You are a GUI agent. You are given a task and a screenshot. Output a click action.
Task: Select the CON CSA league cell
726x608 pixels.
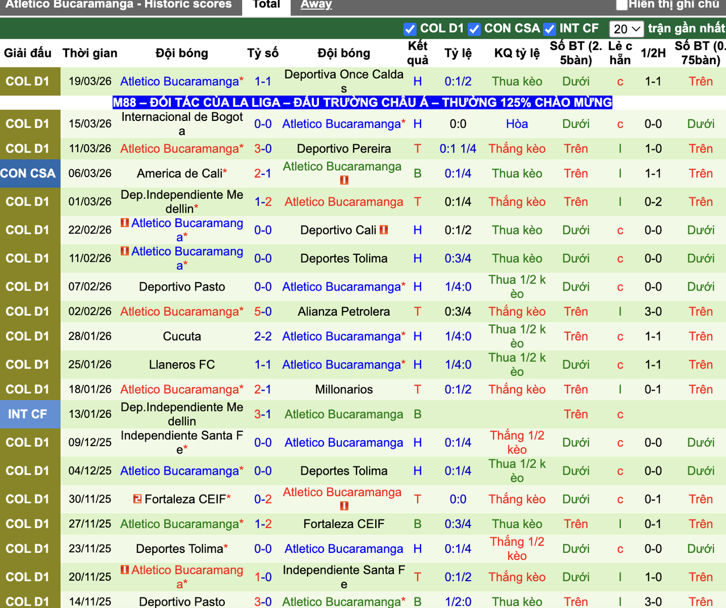pos(30,173)
